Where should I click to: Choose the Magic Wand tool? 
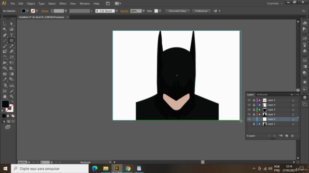[4, 29]
